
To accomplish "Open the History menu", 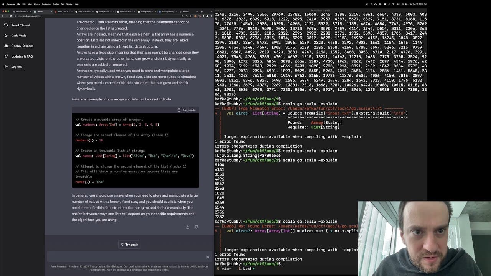I will coord(37,4).
